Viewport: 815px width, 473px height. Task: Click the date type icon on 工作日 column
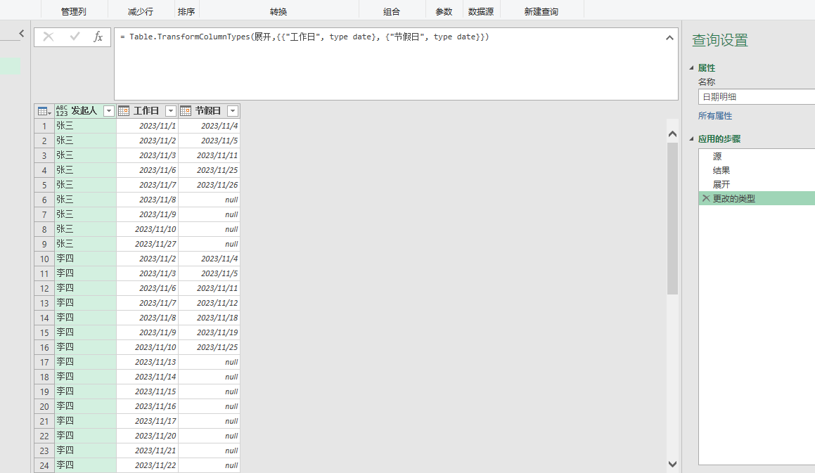coord(123,110)
